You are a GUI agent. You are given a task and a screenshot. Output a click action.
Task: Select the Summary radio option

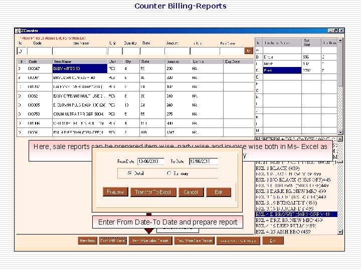point(169,173)
